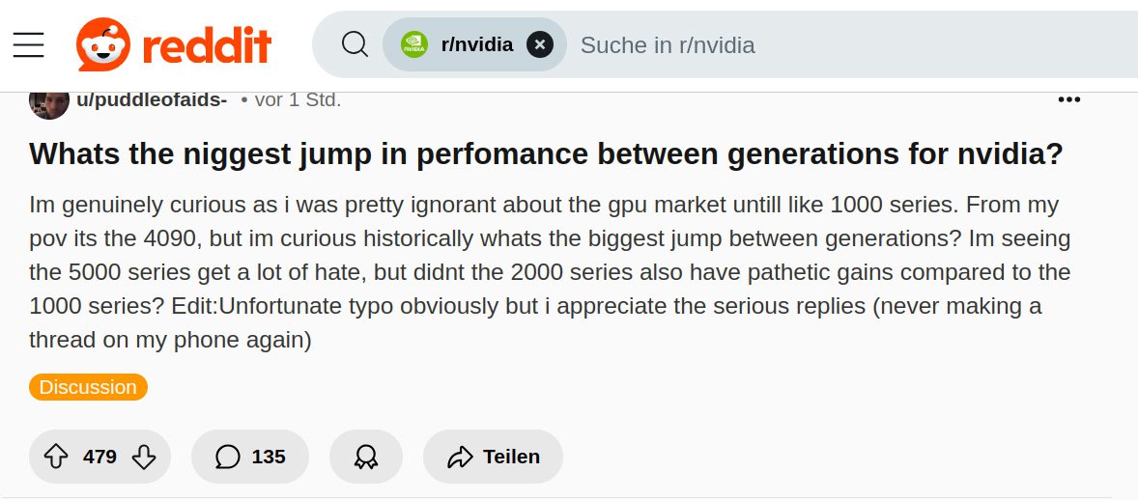Downvote the post
This screenshot has height=500, width=1138.
click(143, 457)
